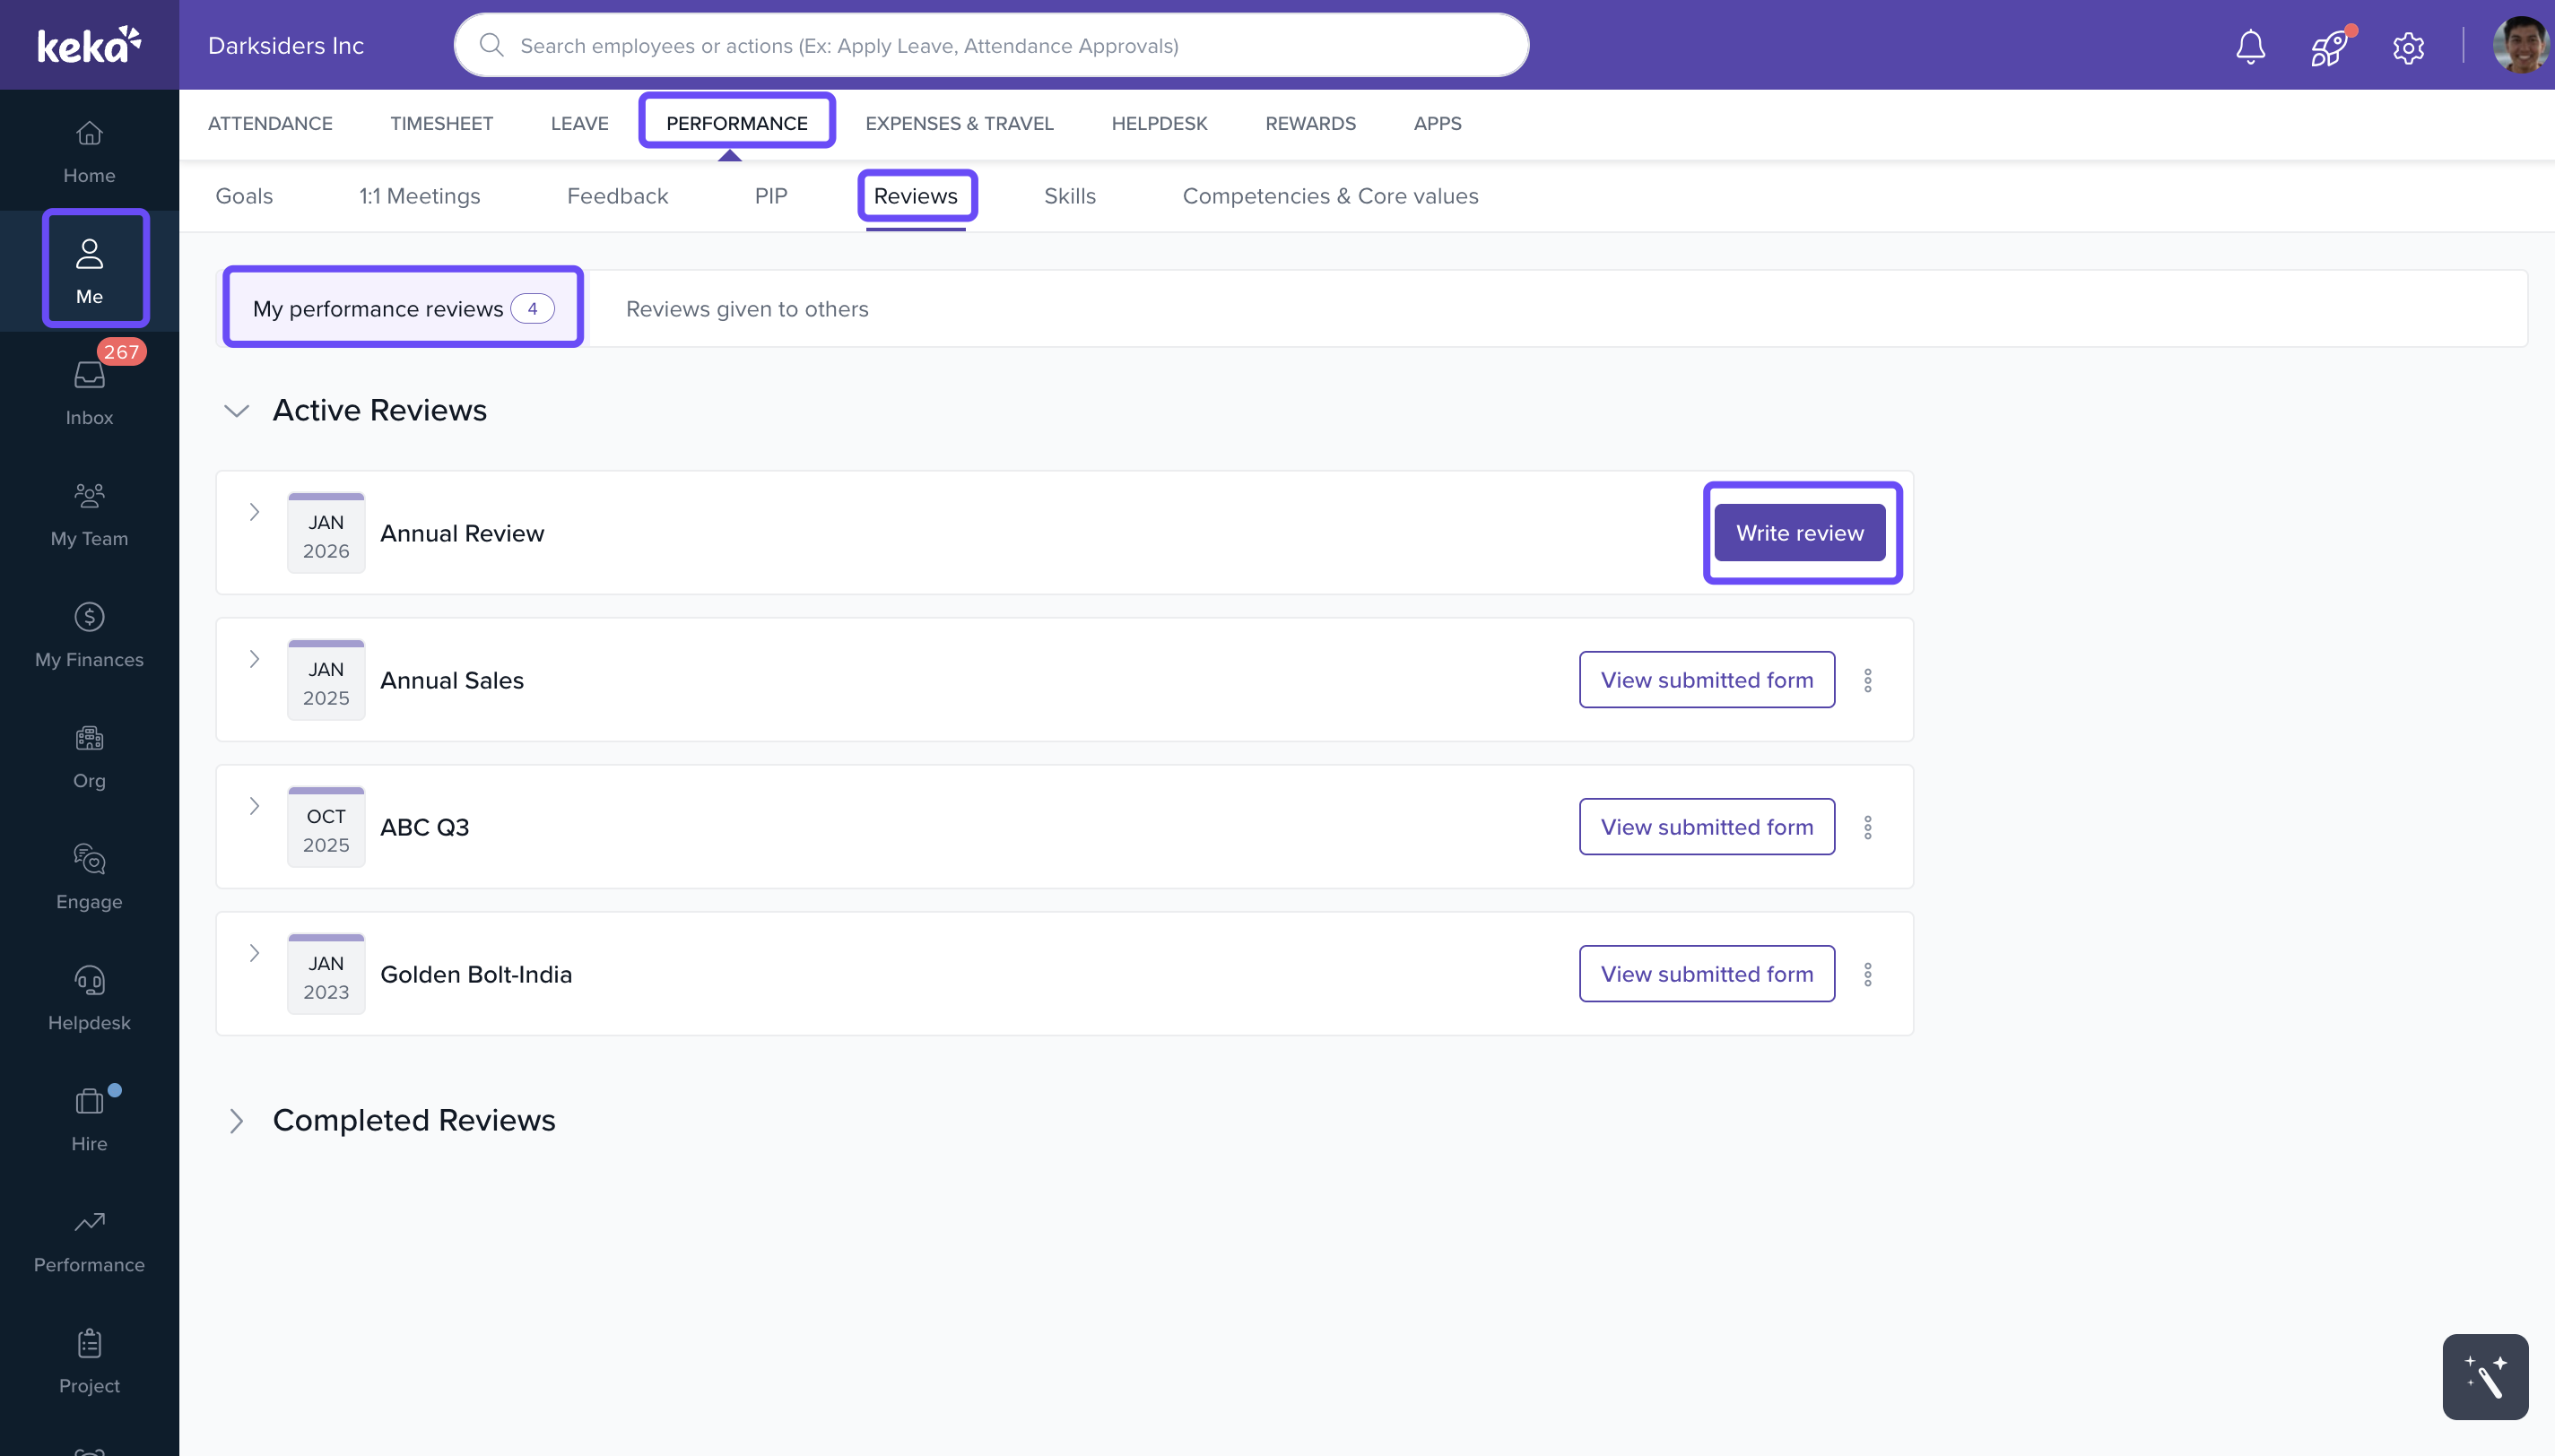Go to the Feedback sub-tab
This screenshot has width=2555, height=1456.
tap(617, 196)
